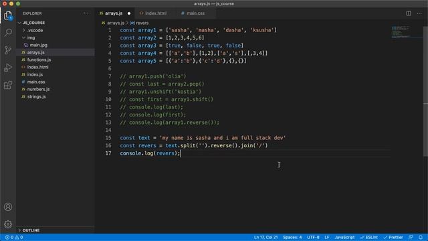Click Prettier status bar item
Screen dimensions: 428x241
(393, 237)
